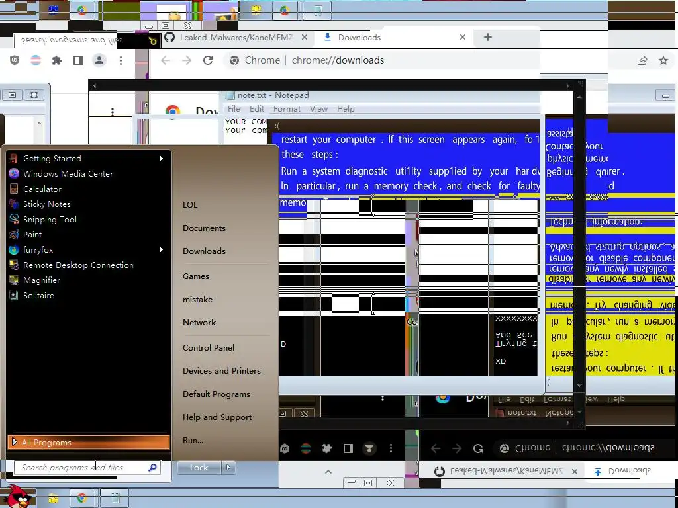Click the dark window's scrollbar down arrow
The height and width of the screenshot is (508, 678).
[579, 386]
